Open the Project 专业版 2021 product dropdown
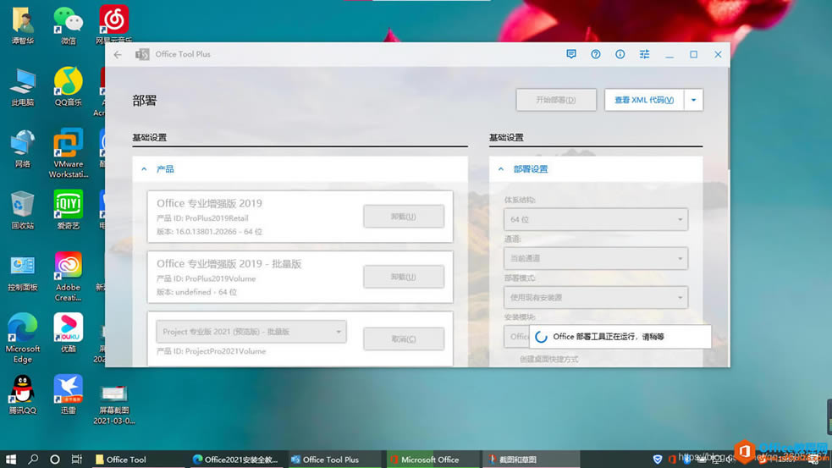Viewport: 832px width, 468px height. tap(251, 332)
